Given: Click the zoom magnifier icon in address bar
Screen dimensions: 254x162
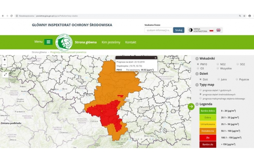Looking at the screenshot, I should coord(240,16).
